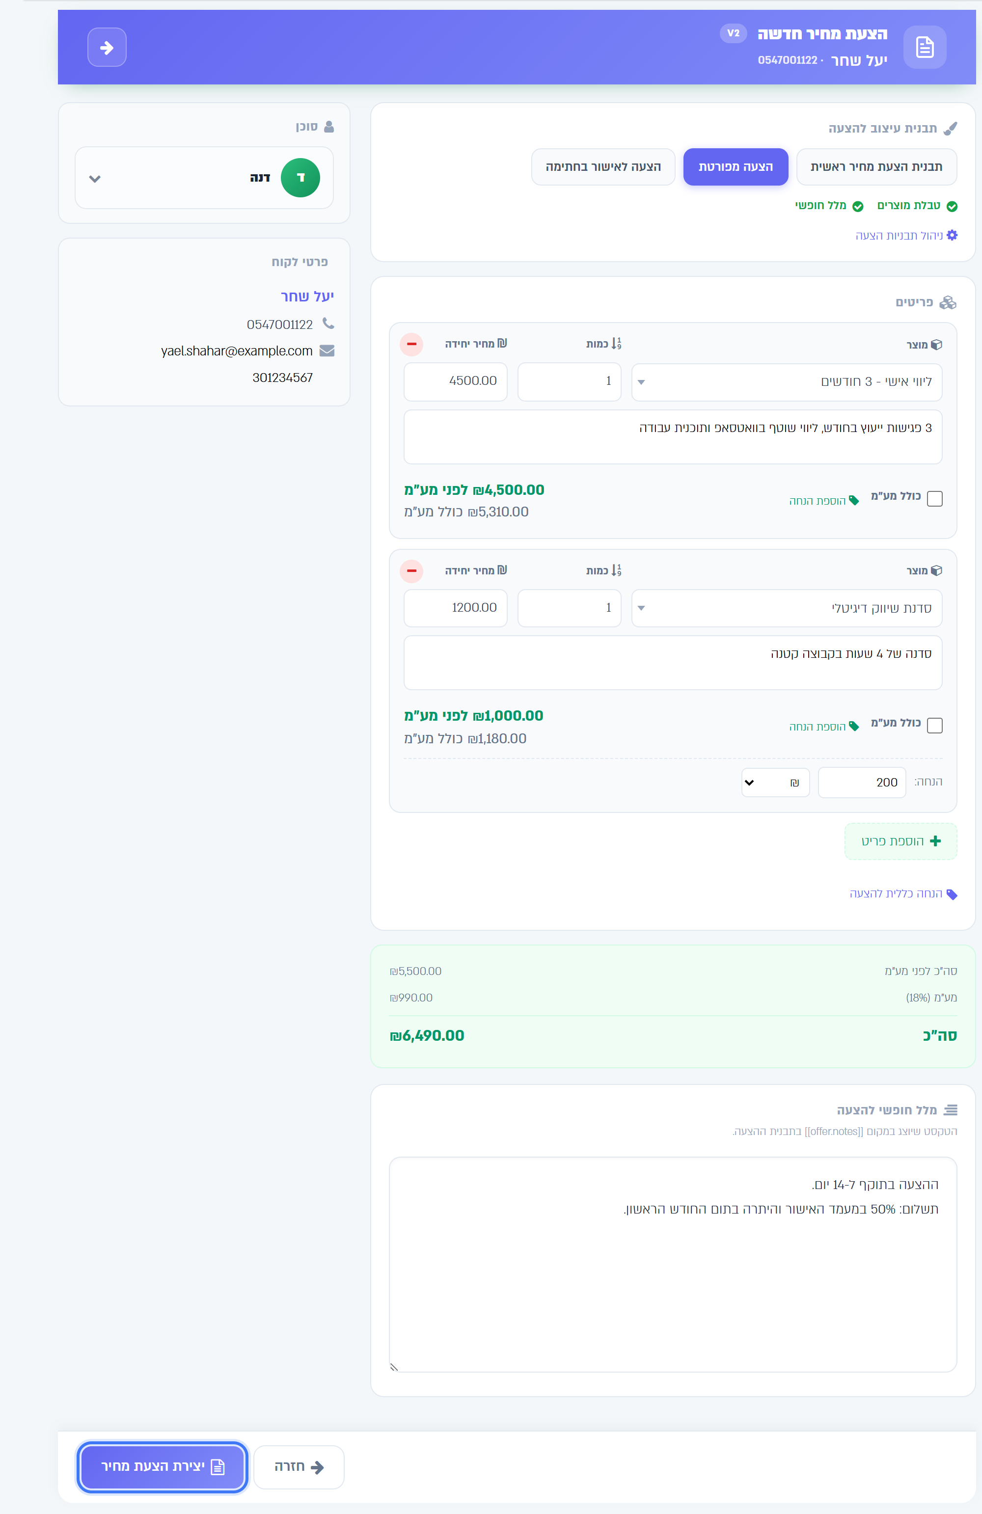Click the paintbrush icon beside תבנית עיצוב להצעה
The width and height of the screenshot is (982, 1514).
950,129
